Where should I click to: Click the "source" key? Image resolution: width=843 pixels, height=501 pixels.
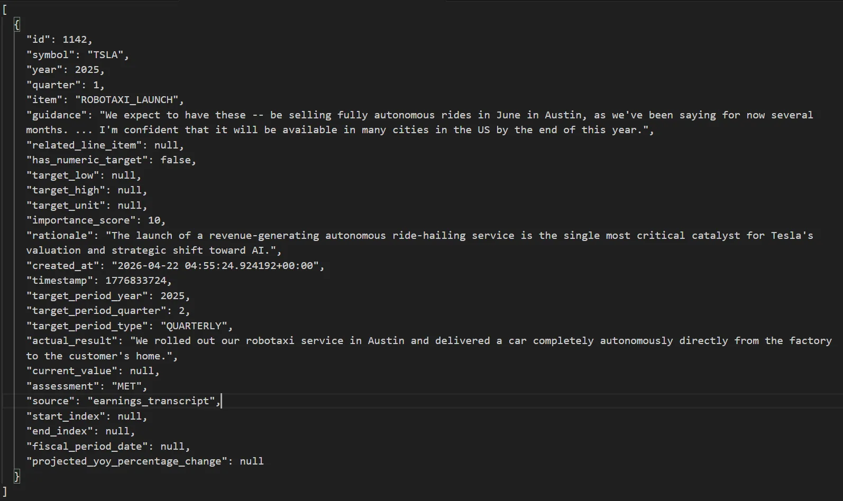click(x=50, y=401)
